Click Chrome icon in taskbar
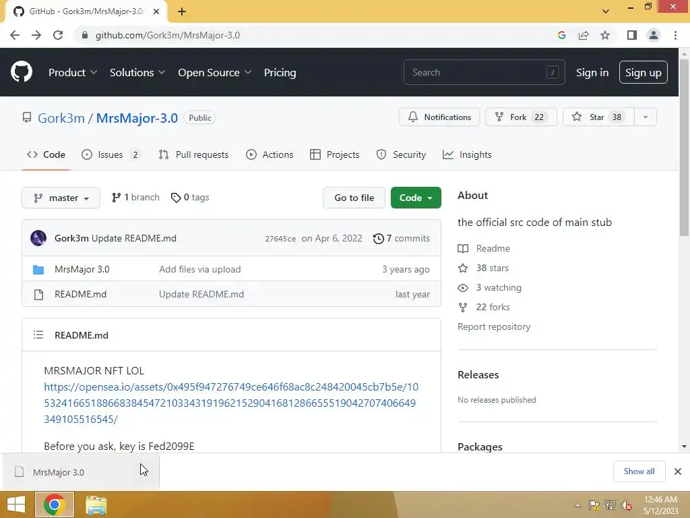 click(x=55, y=505)
